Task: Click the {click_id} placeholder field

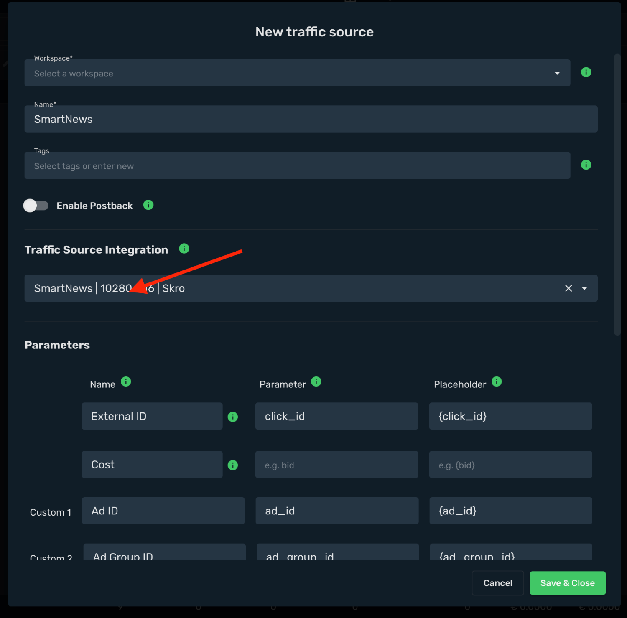Action: tap(510, 416)
